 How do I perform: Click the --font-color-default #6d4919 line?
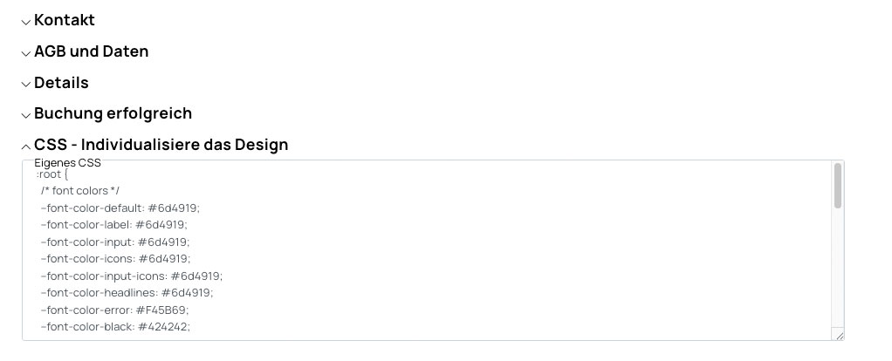click(120, 208)
